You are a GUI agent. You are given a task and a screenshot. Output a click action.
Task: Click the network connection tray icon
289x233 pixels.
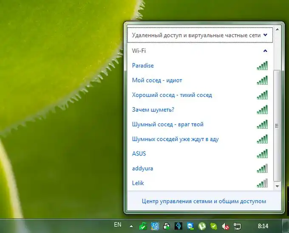point(237,226)
